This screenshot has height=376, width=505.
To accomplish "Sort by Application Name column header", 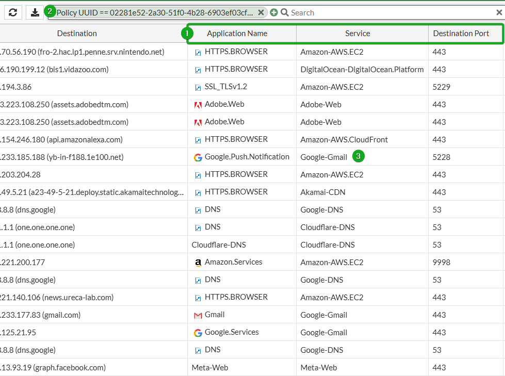I will pyautogui.click(x=237, y=34).
